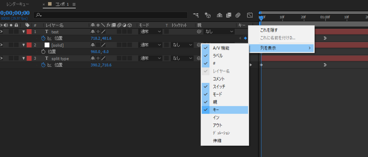Toggle continuous rasterize on test layer
Image resolution: width=368 pixels, height=157 pixels.
pos(98,31)
